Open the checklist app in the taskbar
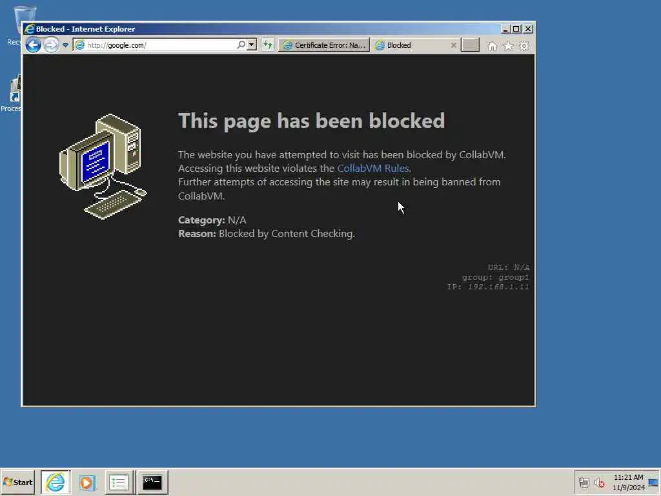The height and width of the screenshot is (496, 661). [x=119, y=482]
